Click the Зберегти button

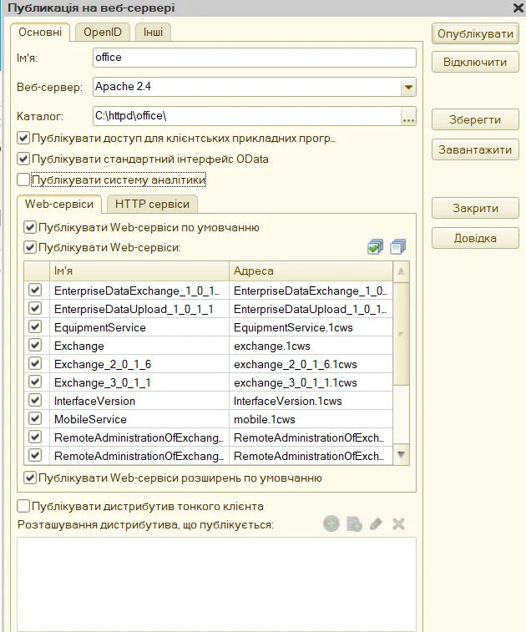[475, 119]
